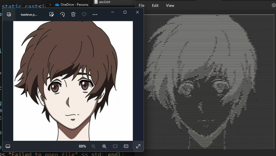276x156 pixels.
Task: Click the Edit image icon in Photos
Action: (x=52, y=14)
